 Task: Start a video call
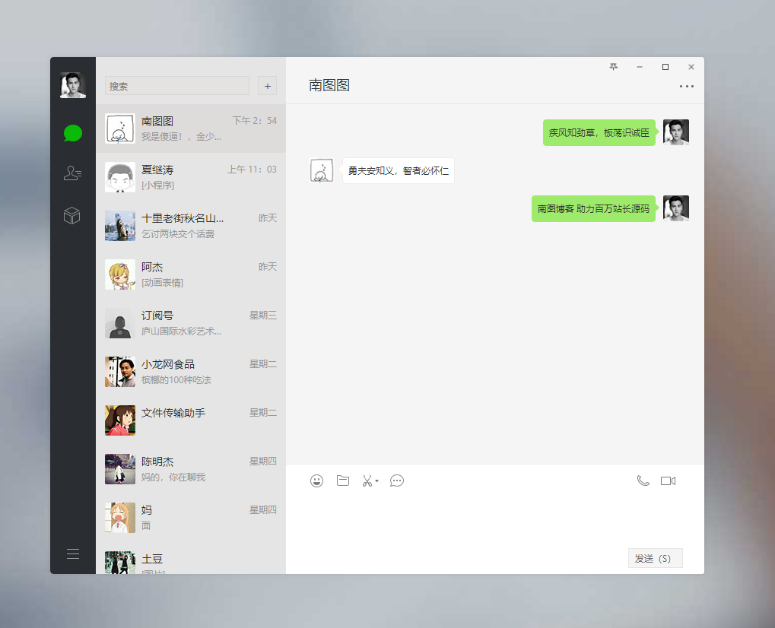click(668, 481)
